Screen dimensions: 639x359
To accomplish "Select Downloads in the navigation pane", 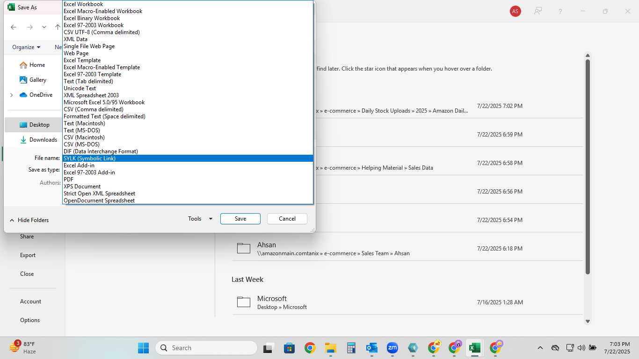I will [38, 140].
